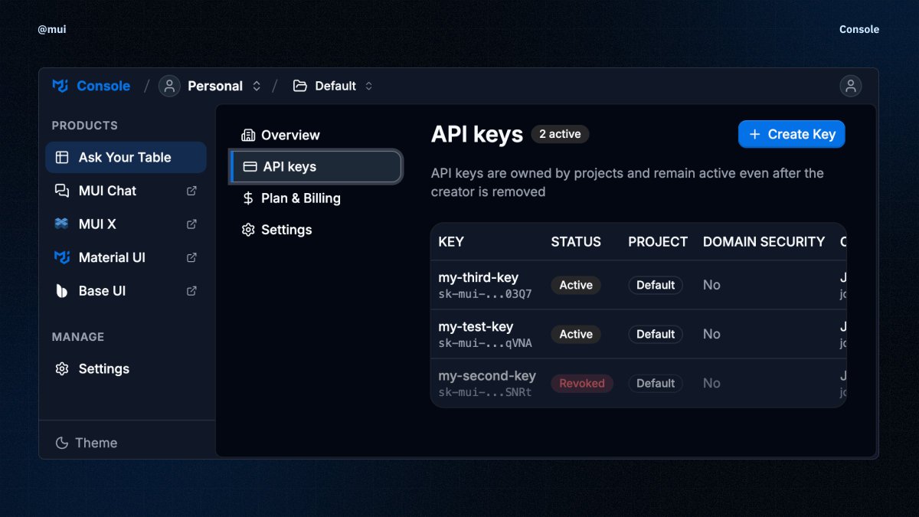Click the Revoked status badge

click(x=582, y=383)
